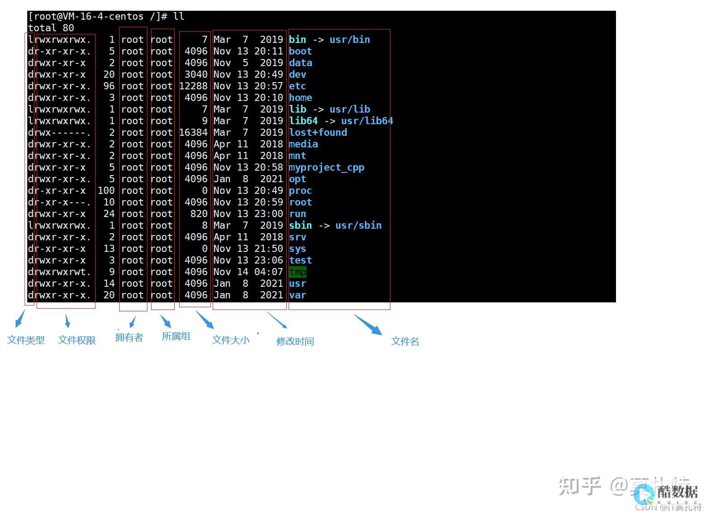Select the 'myproject_cpp' directory name
The height and width of the screenshot is (515, 708).
pos(327,167)
